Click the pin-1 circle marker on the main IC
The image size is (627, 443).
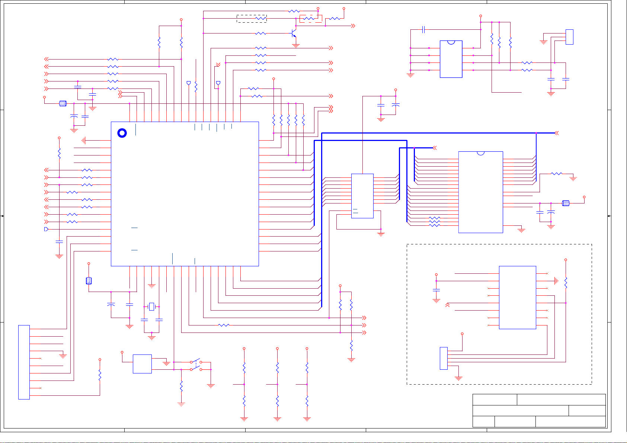click(x=122, y=133)
